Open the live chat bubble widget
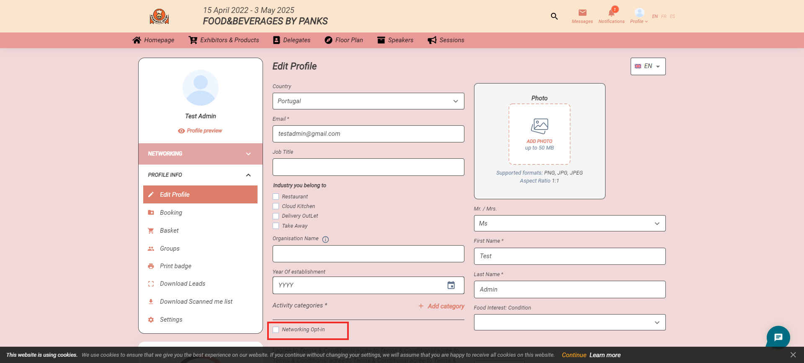Screen dimensions: 804x363 pos(778,337)
